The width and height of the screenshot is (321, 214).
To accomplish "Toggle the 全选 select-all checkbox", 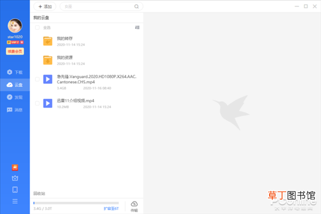I will (37, 27).
